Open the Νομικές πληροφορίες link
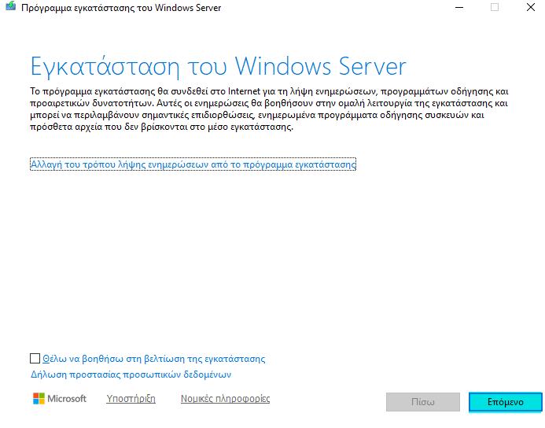Viewport: 545px width, 428px height. pos(225,398)
